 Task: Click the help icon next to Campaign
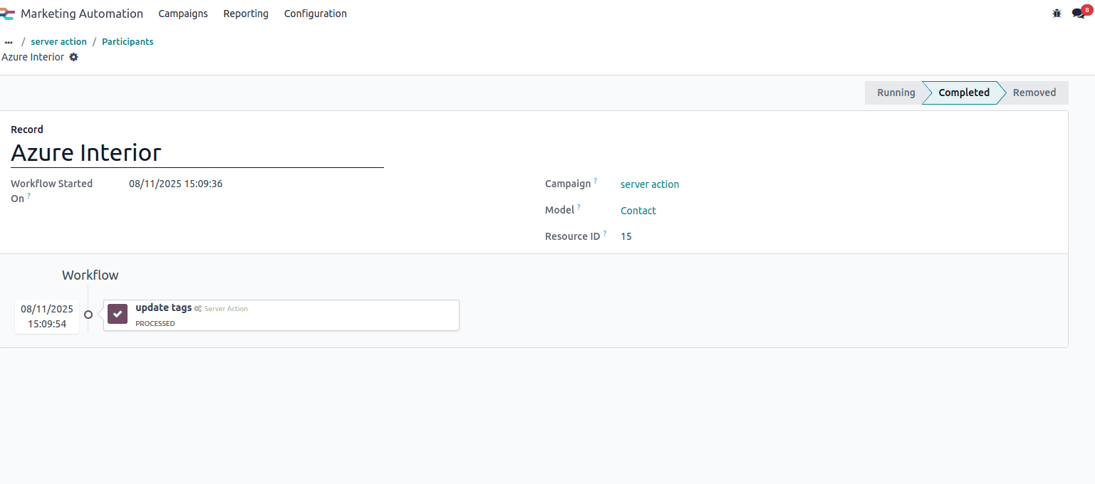[596, 181]
